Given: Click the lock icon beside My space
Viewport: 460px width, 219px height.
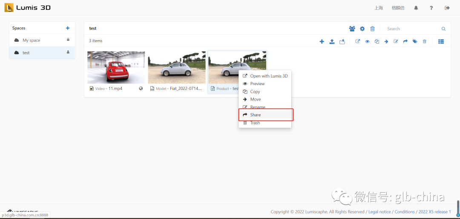Looking at the screenshot, I should [x=68, y=40].
